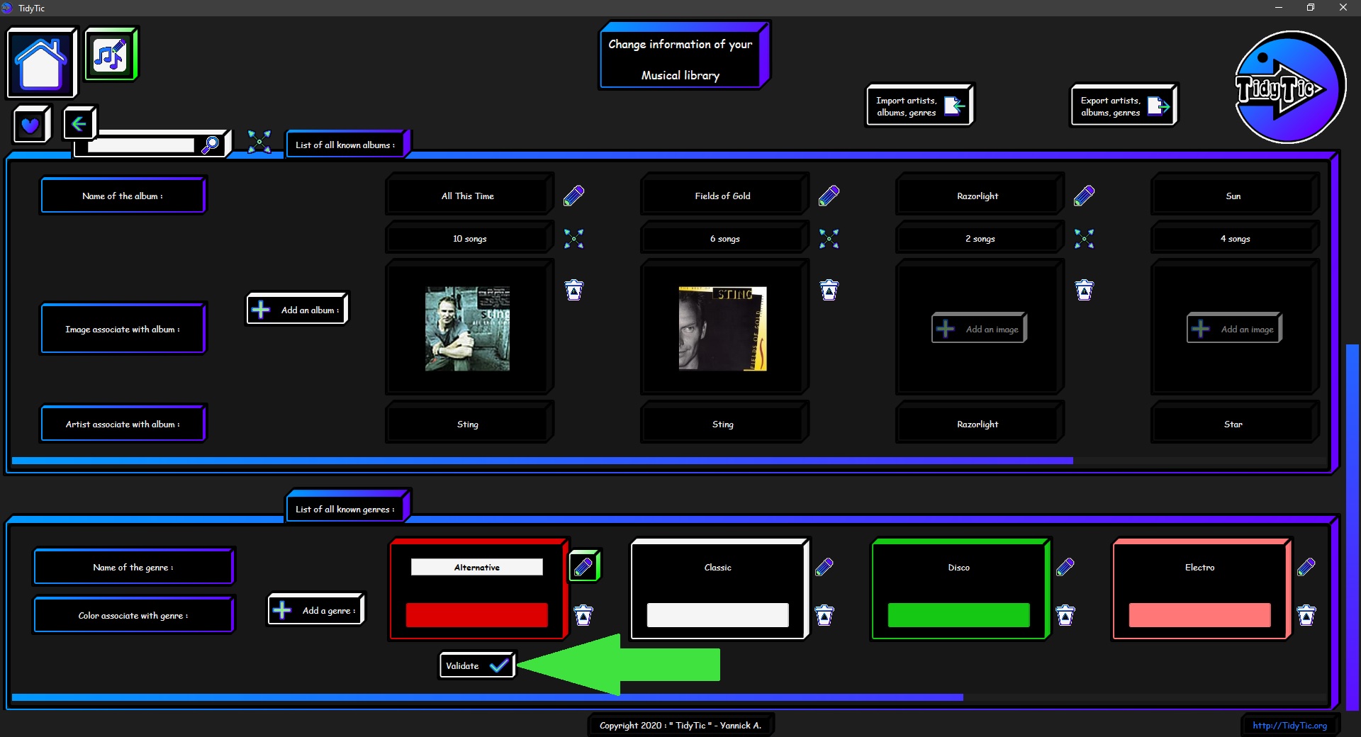
Task: Export artists, albums, genres
Action: [1124, 106]
